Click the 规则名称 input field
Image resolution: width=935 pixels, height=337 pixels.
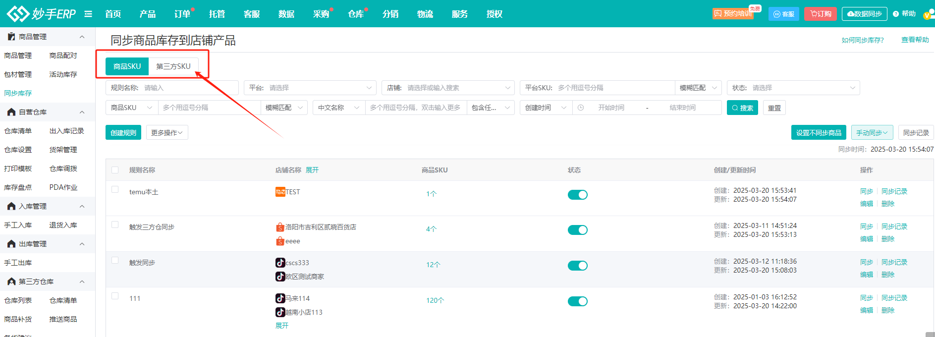(188, 88)
